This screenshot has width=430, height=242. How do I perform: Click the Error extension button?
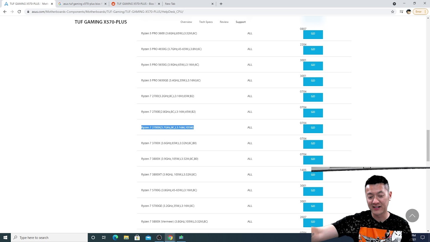coord(420,11)
